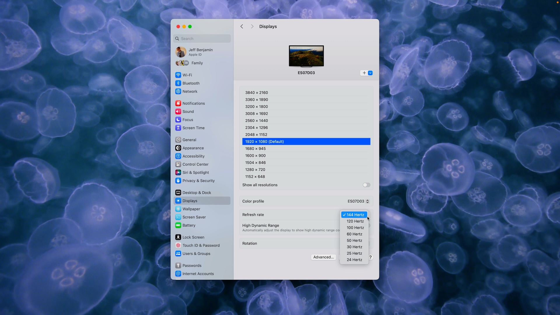Click the Search field in the sidebar
560x315 pixels.
202,38
